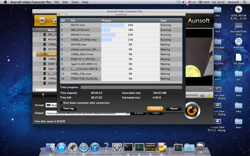
Task: Open the Tools menu
Action: (x=75, y=2)
